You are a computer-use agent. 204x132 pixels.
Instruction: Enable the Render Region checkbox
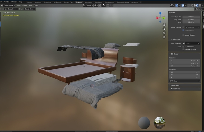183,35
